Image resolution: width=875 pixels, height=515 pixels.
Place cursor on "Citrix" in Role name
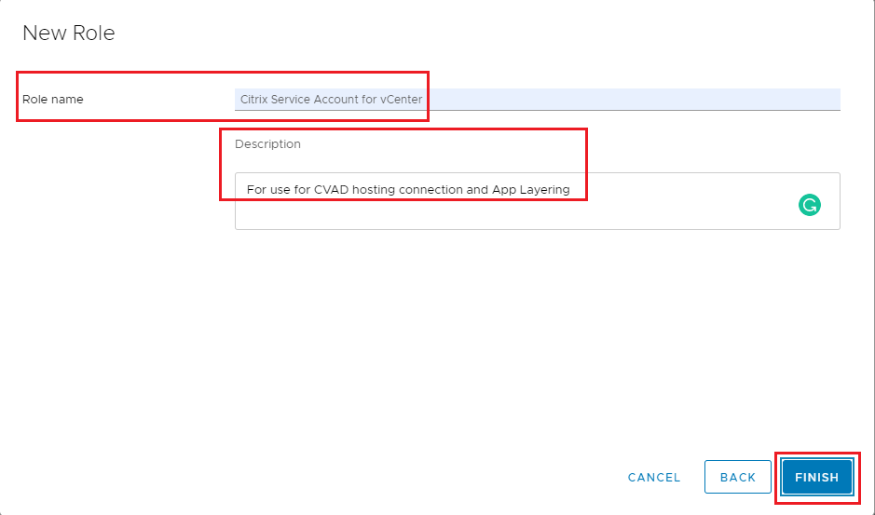click(254, 99)
